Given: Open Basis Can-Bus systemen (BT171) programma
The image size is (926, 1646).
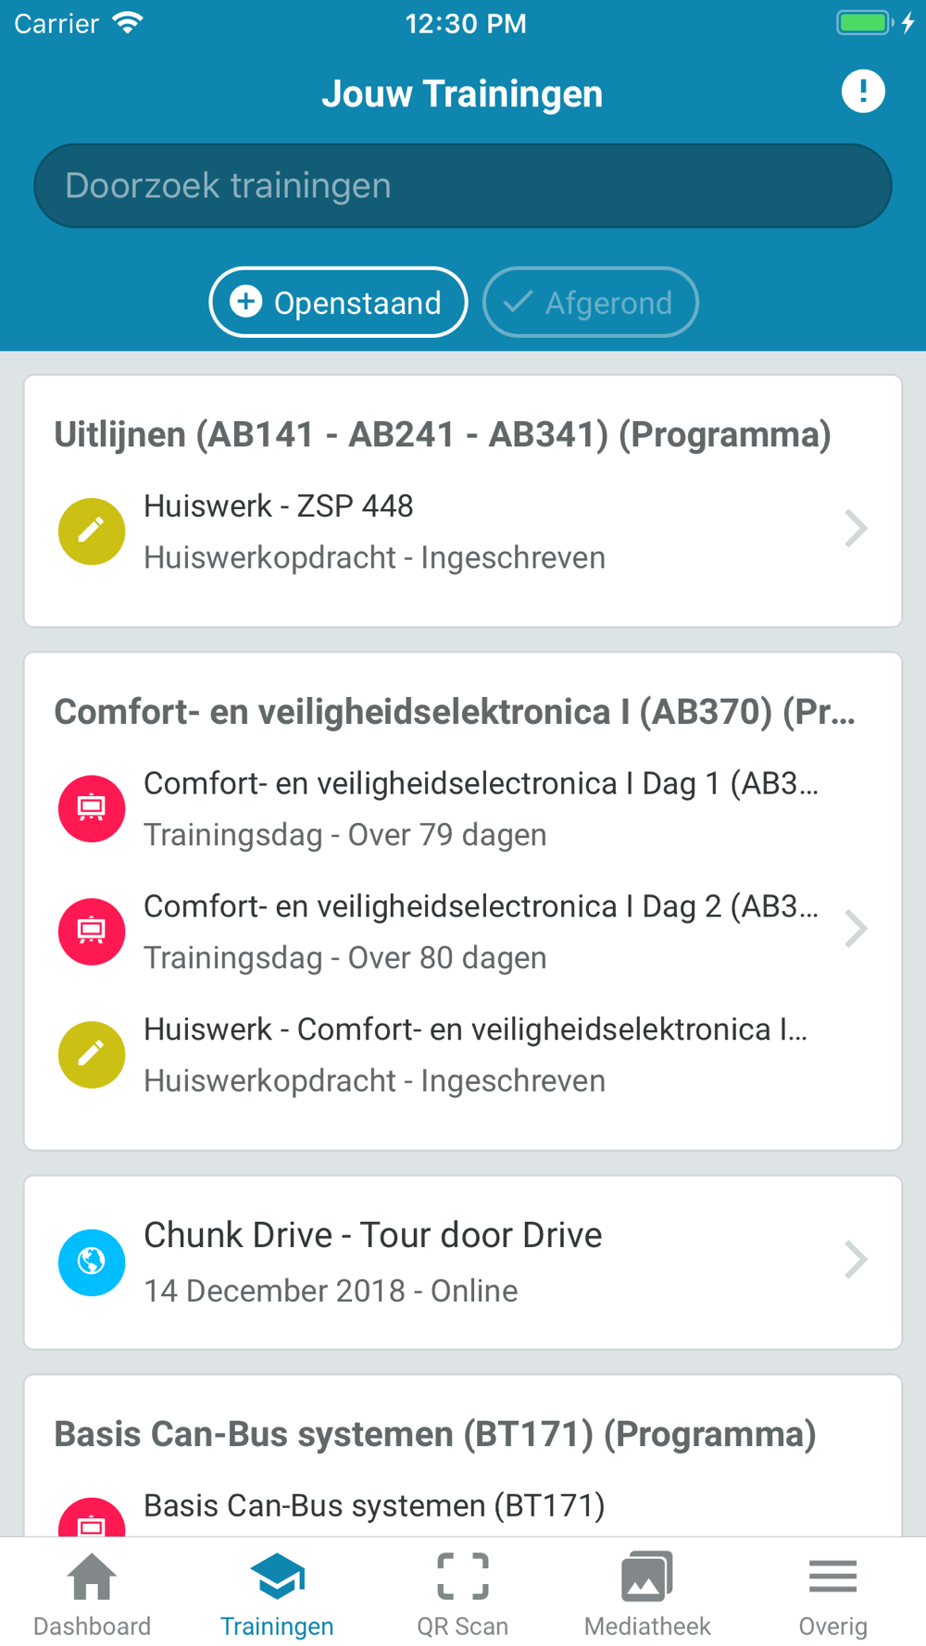Looking at the screenshot, I should (x=435, y=1434).
